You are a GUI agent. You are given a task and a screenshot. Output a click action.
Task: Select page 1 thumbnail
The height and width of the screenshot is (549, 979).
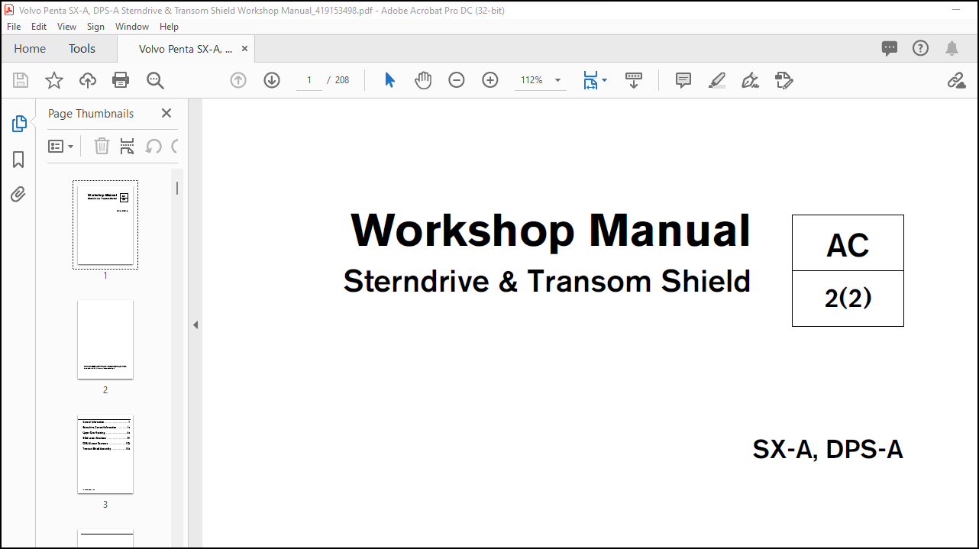click(x=105, y=224)
